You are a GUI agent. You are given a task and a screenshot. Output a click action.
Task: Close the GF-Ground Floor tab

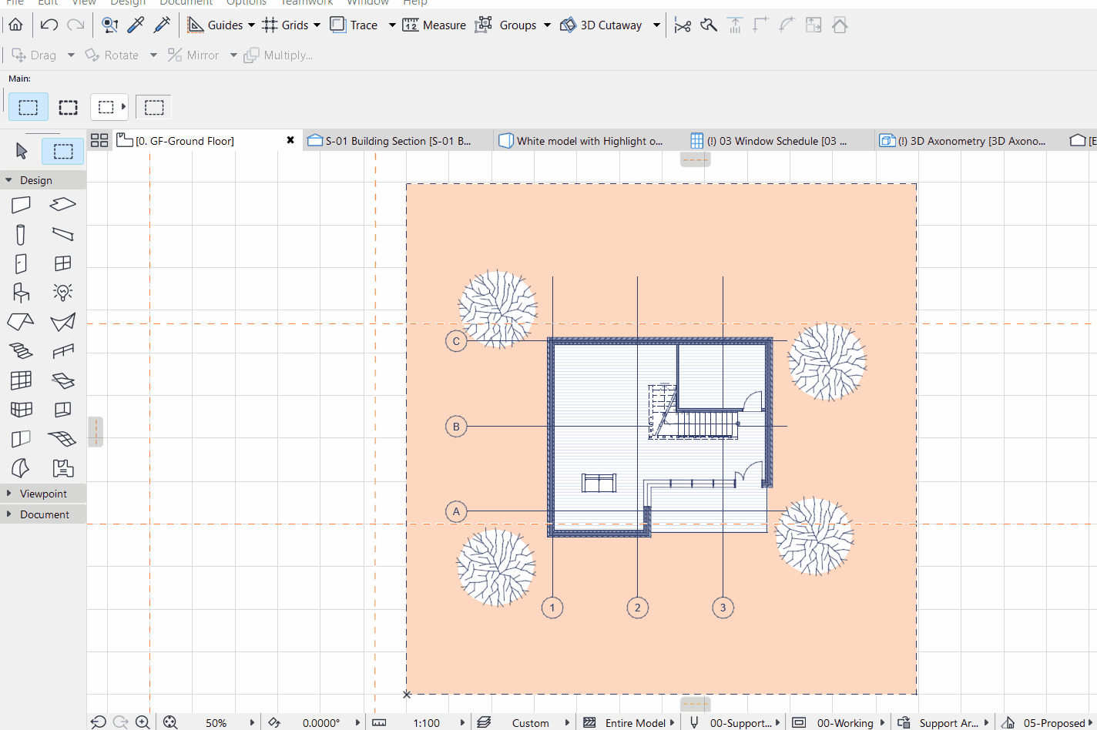point(290,140)
